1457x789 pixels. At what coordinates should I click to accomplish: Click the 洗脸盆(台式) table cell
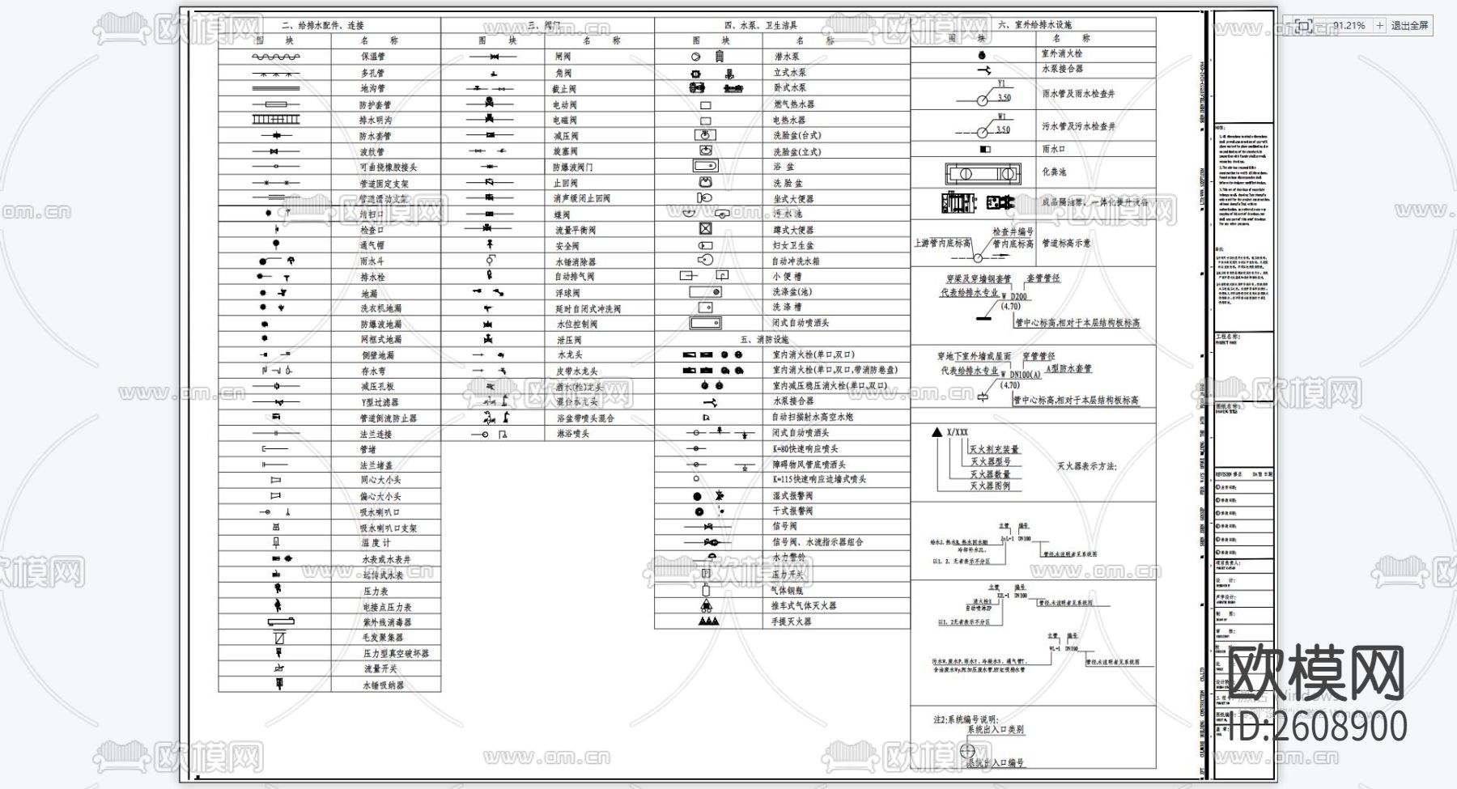[x=836, y=136]
